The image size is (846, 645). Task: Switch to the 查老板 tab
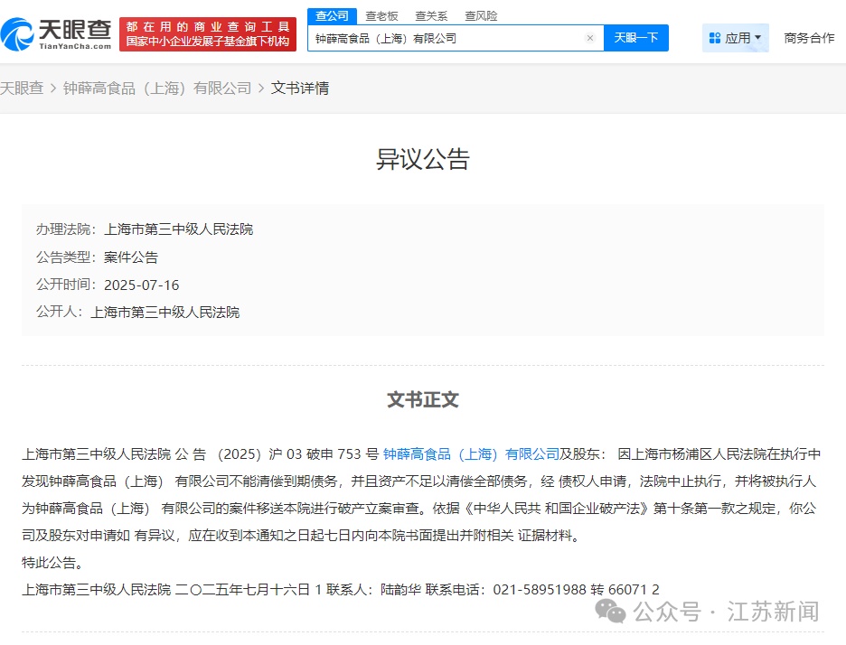(x=381, y=15)
